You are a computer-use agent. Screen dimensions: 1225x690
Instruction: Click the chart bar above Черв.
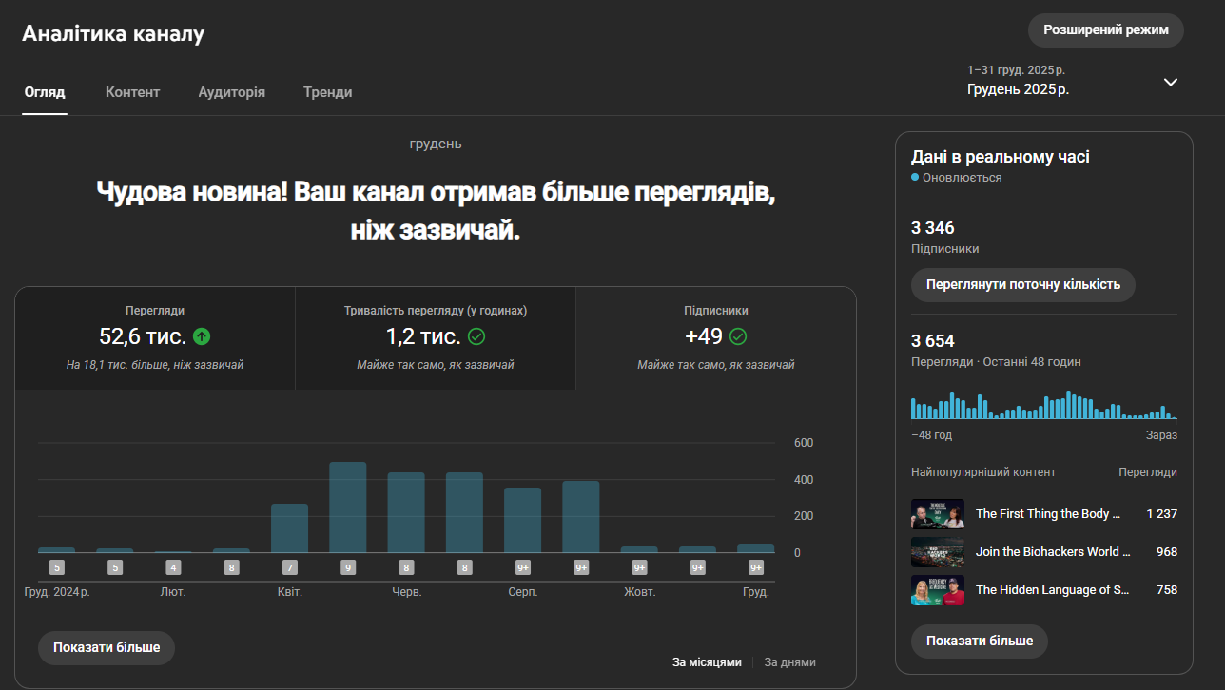[406, 512]
